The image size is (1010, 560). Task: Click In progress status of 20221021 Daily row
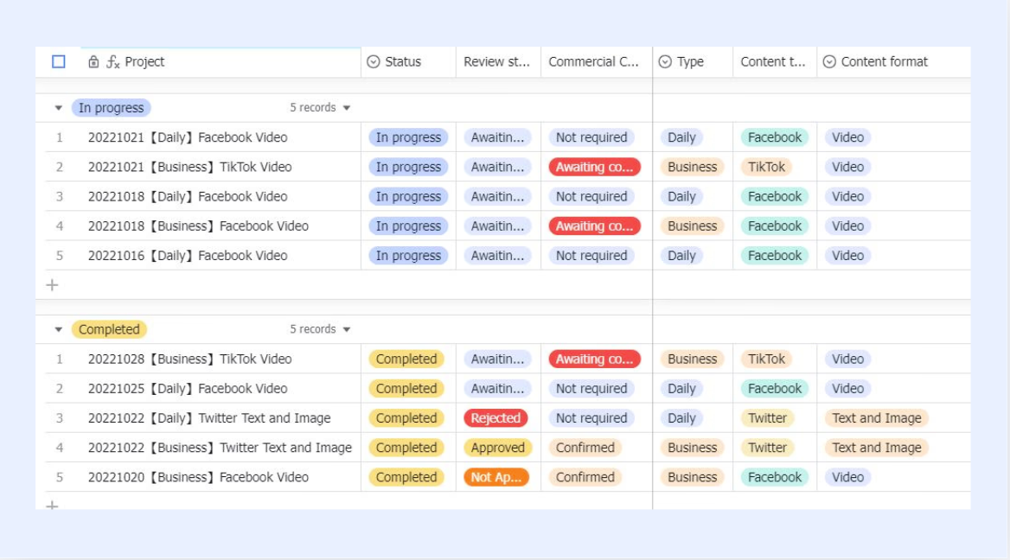pos(408,137)
